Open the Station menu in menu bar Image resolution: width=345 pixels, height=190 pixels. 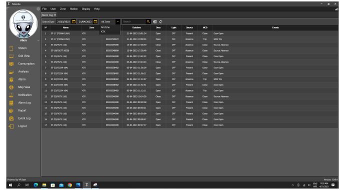[x=74, y=9]
